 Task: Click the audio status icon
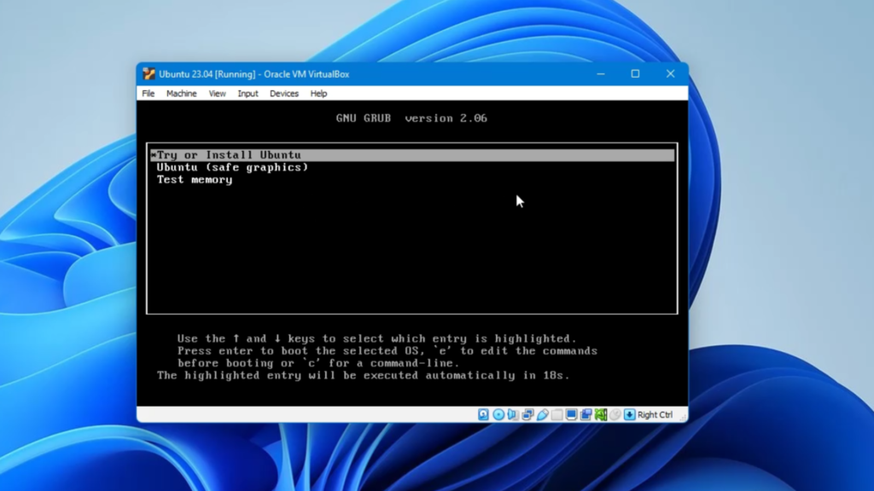click(x=513, y=414)
